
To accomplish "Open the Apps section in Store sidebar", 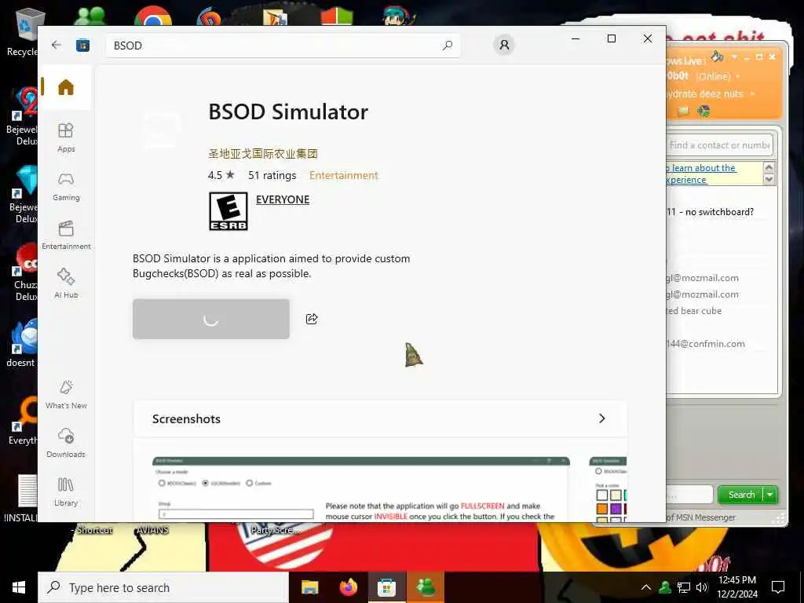I will (x=66, y=137).
